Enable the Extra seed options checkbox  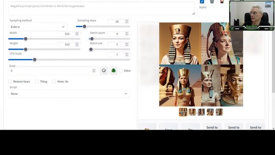121,71
